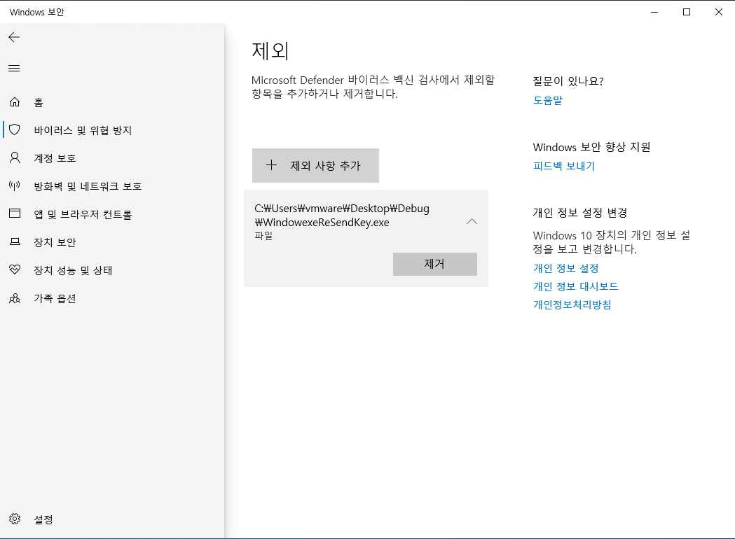Click the 피드백 보내기 link
735x539 pixels.
[564, 166]
